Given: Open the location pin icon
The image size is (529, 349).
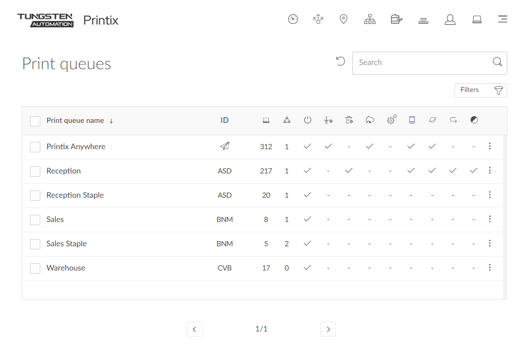Looking at the screenshot, I should (x=344, y=20).
